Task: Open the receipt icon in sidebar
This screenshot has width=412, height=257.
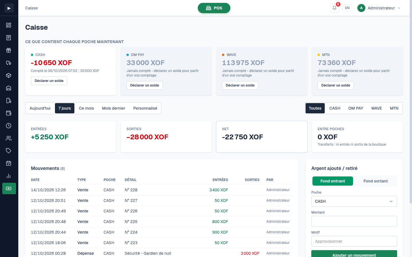Action: (x=9, y=38)
